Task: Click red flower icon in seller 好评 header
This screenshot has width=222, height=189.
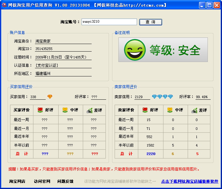Action: coord(145,110)
